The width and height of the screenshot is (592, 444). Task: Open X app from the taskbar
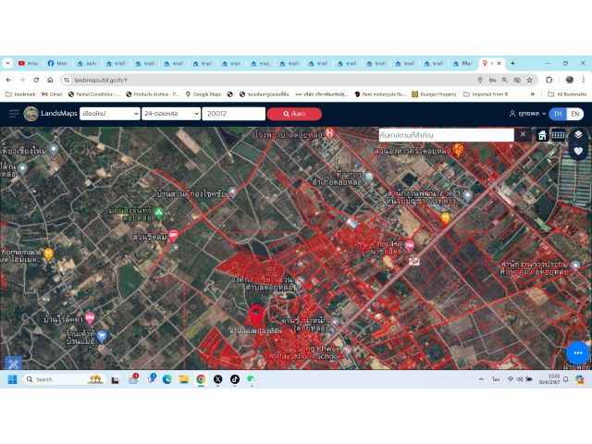[x=218, y=379]
